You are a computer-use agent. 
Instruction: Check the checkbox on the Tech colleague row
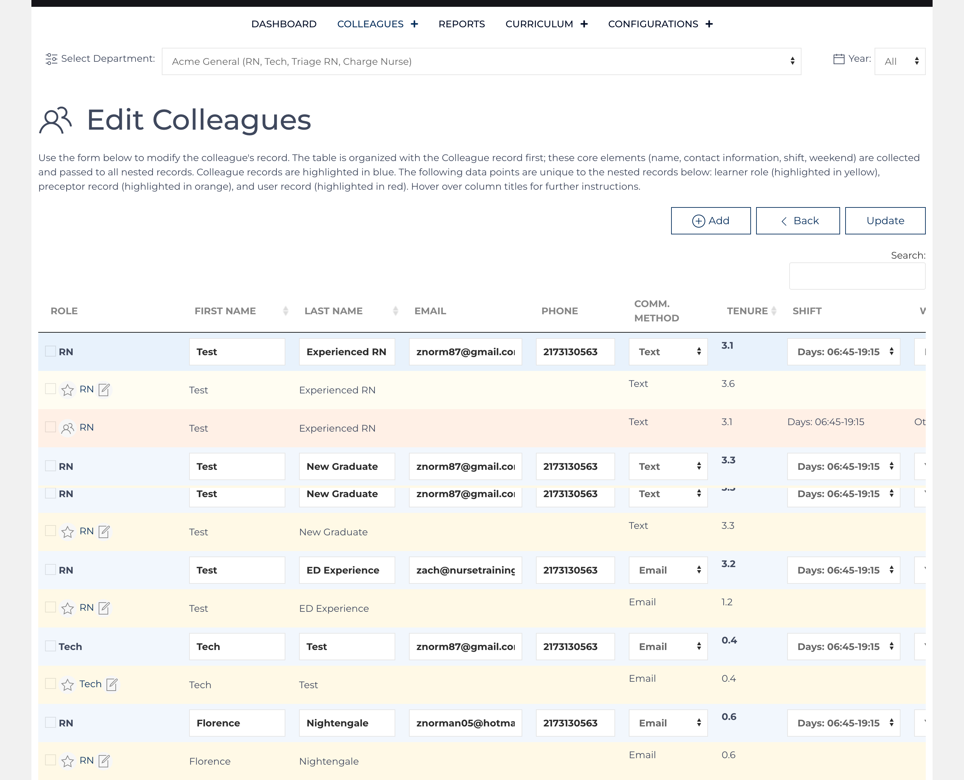[x=50, y=646]
